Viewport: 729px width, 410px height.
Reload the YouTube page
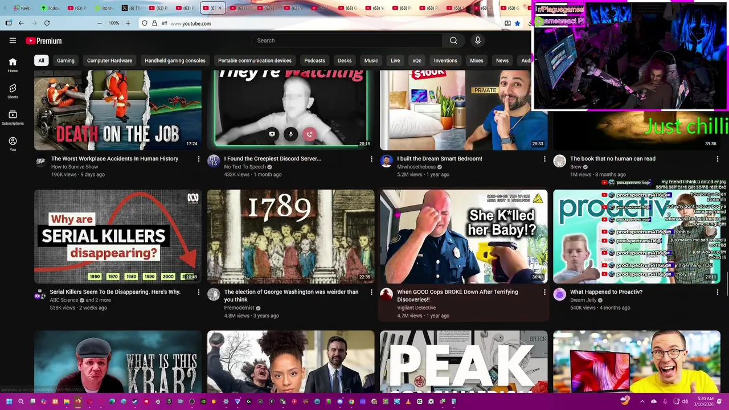point(47,23)
